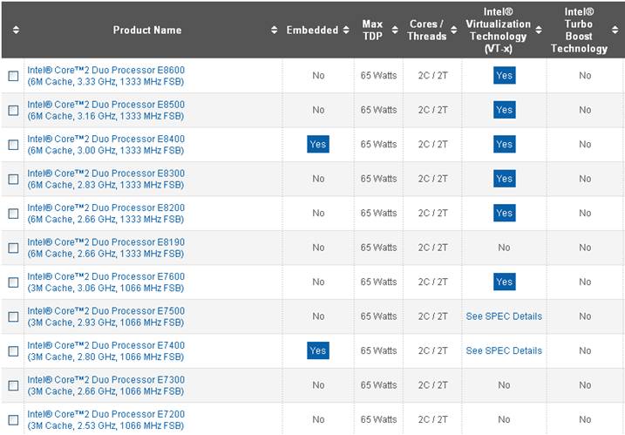
Task: Click the VT-x Yes badge for E8300
Action: (504, 179)
